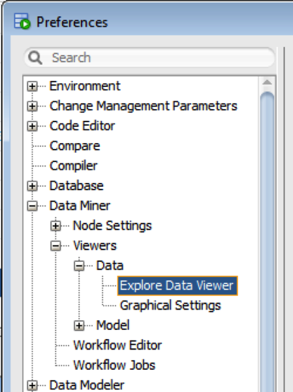
Task: Expand the Data Modeler node
Action: point(32,385)
